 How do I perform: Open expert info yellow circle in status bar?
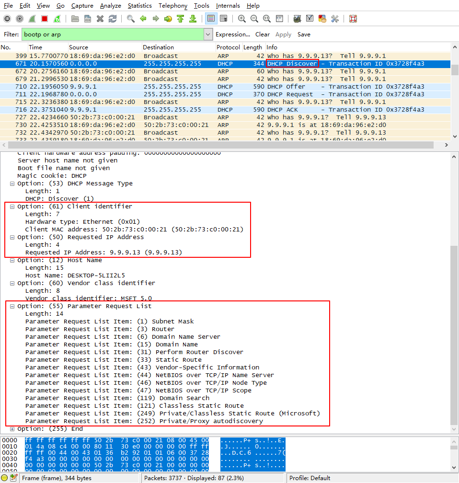click(x=4, y=478)
